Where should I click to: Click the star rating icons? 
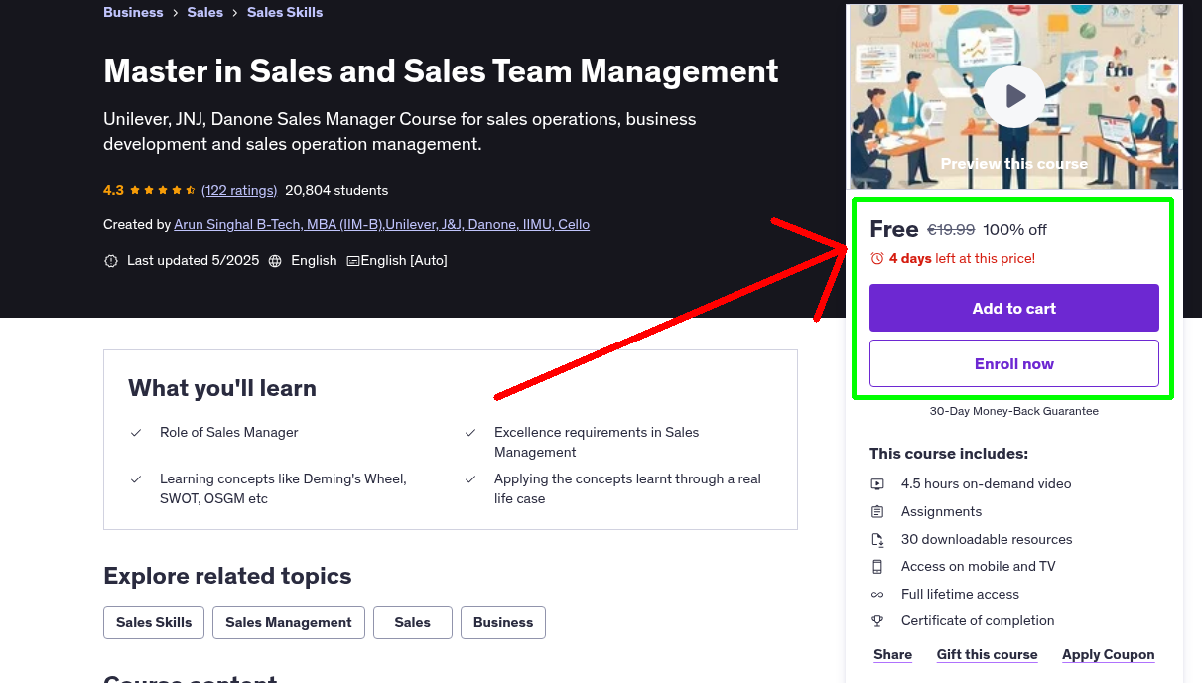coord(163,190)
